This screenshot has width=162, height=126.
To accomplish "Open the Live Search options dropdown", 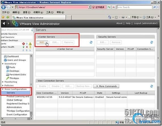I will 158,7.
